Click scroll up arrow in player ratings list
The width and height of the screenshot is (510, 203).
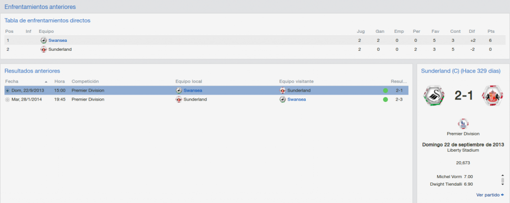click(503, 176)
